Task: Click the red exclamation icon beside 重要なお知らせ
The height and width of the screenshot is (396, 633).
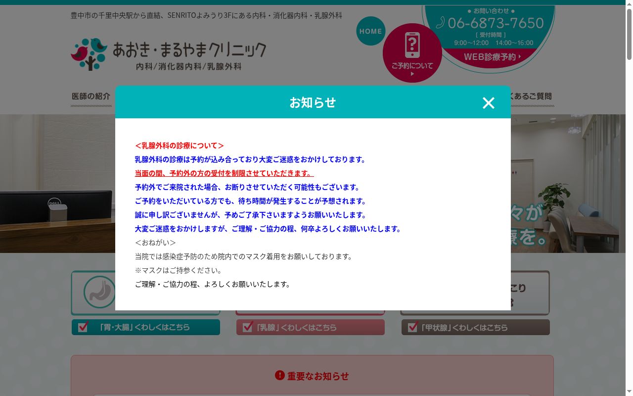Action: click(x=280, y=376)
